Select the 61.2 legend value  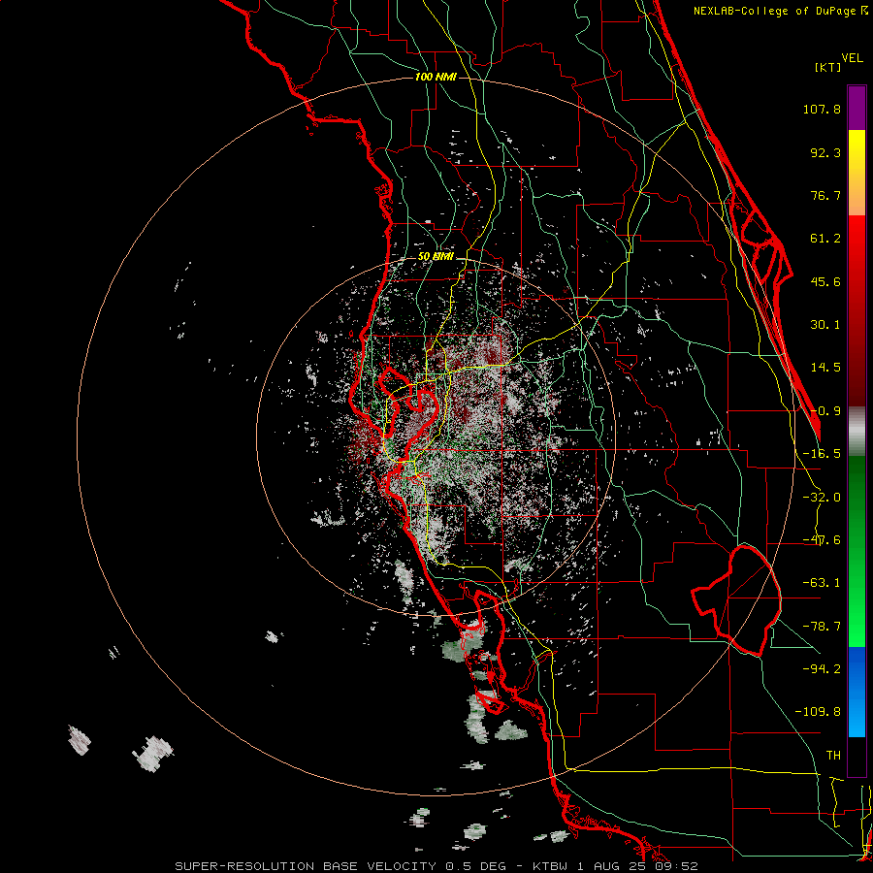click(x=825, y=239)
